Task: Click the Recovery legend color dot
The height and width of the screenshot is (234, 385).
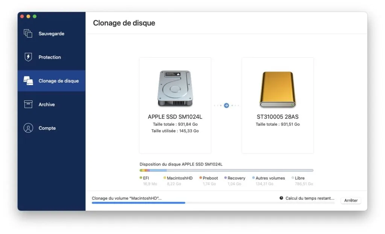Action: tap(225, 178)
